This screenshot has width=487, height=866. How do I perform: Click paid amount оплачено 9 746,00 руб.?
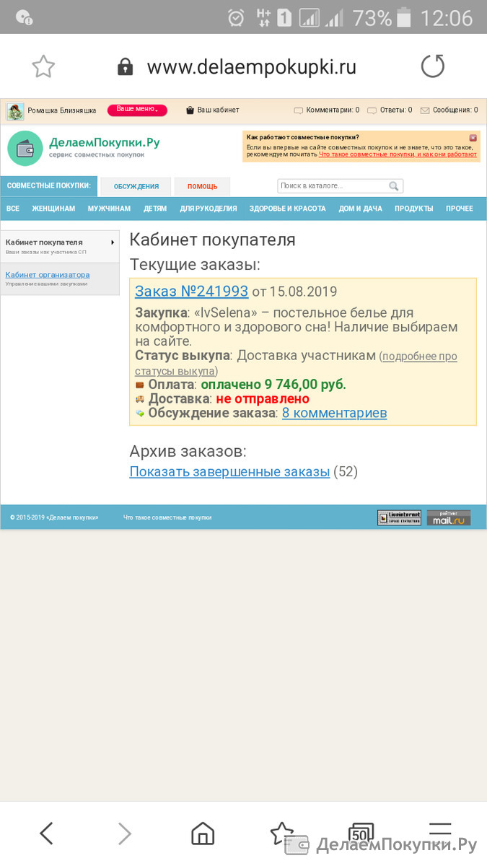click(273, 385)
